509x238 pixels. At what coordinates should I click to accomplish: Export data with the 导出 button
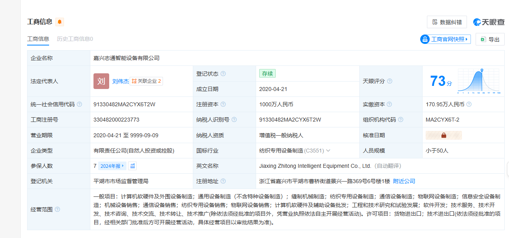click(490, 39)
